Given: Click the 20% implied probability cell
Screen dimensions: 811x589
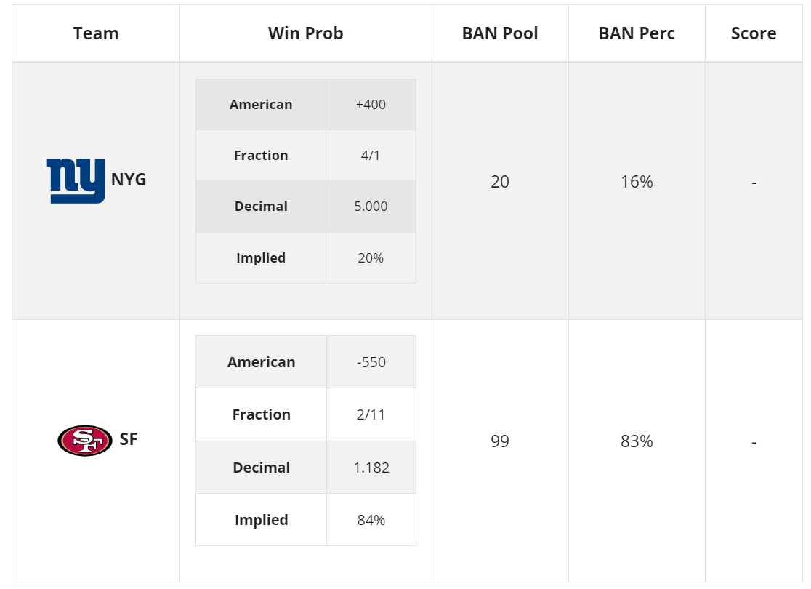Looking at the screenshot, I should [x=371, y=257].
